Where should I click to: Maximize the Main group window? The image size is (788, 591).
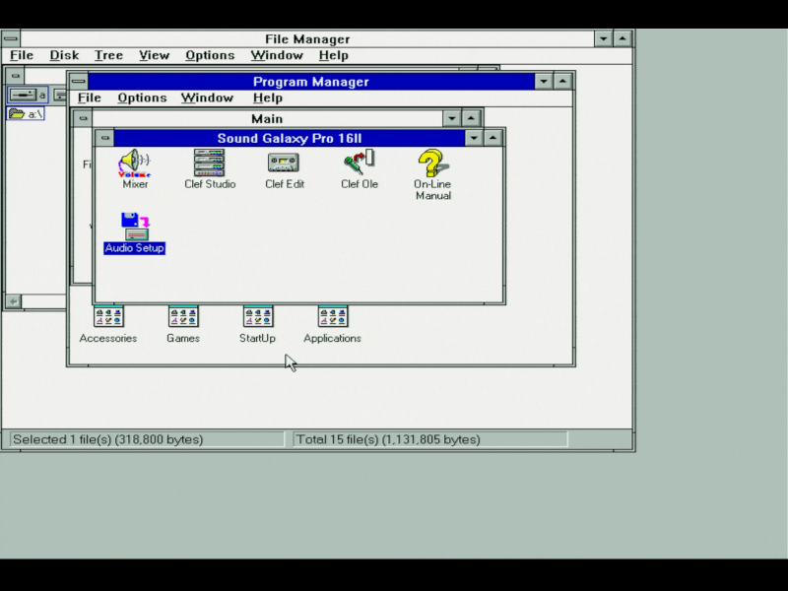[x=471, y=118]
